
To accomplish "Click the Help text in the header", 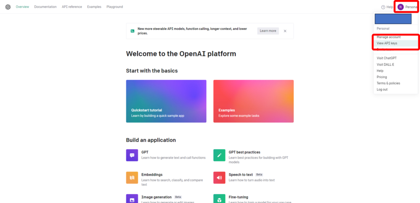I will 390,7.
